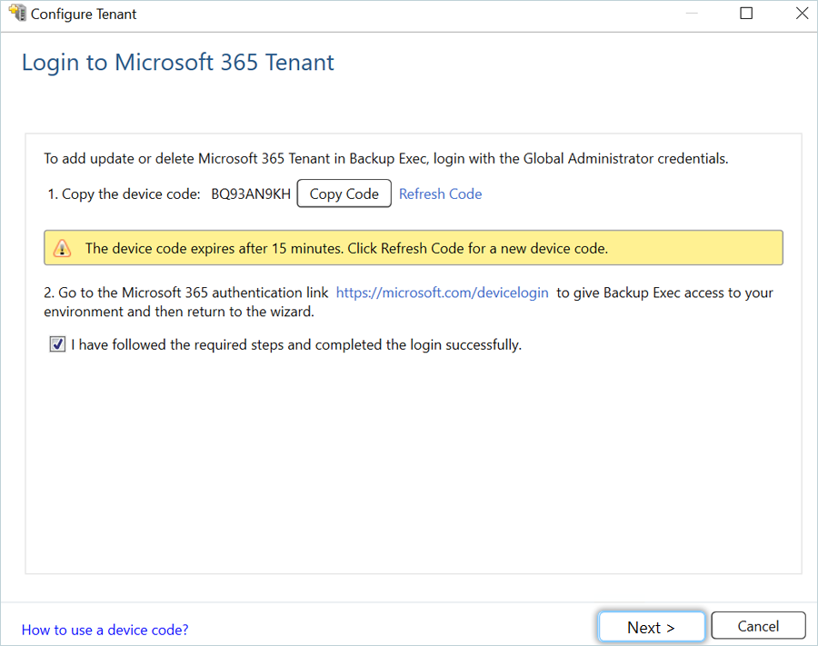Proceed with the Next > button

click(x=651, y=627)
